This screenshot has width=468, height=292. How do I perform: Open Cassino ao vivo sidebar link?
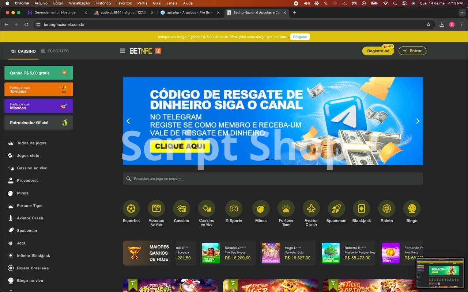point(32,168)
